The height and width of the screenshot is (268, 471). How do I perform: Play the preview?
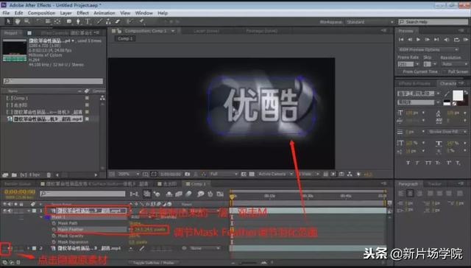click(418, 40)
